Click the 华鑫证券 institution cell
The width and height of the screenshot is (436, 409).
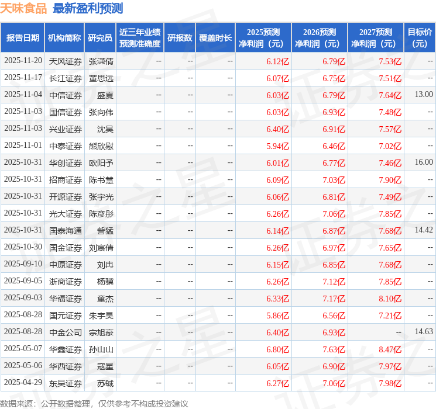66,349
